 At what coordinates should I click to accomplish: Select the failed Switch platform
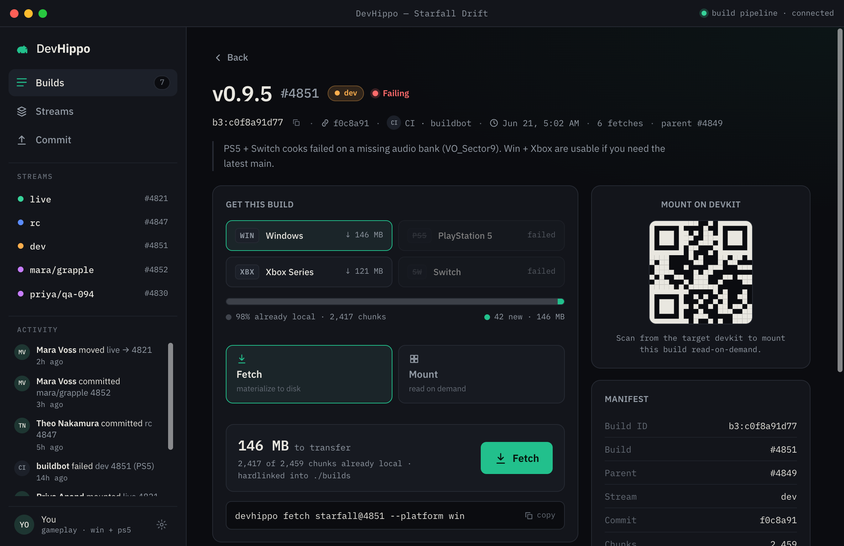(x=481, y=272)
